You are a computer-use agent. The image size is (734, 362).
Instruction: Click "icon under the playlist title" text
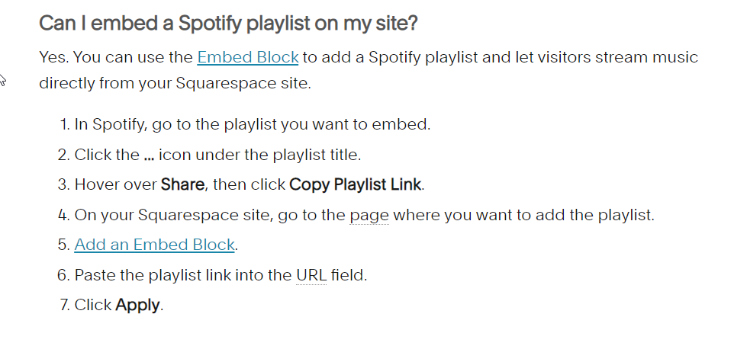click(260, 155)
